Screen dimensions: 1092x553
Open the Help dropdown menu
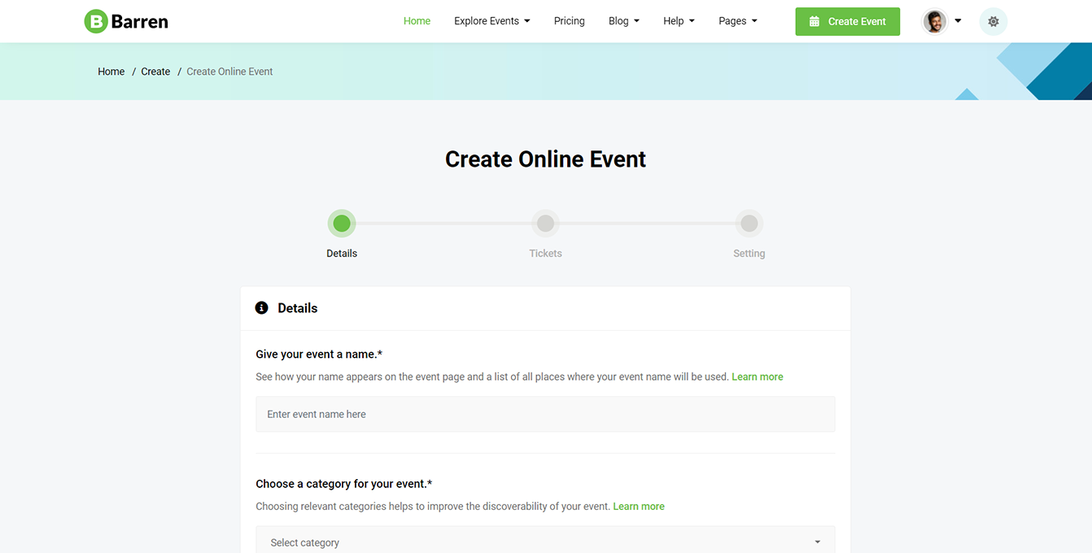point(679,21)
